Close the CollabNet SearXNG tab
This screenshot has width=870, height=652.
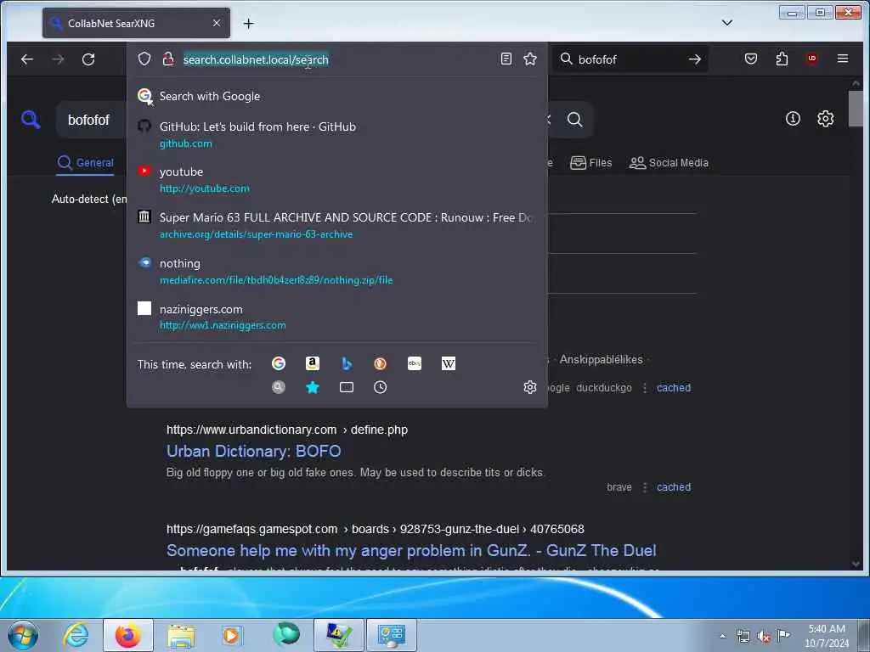217,23
